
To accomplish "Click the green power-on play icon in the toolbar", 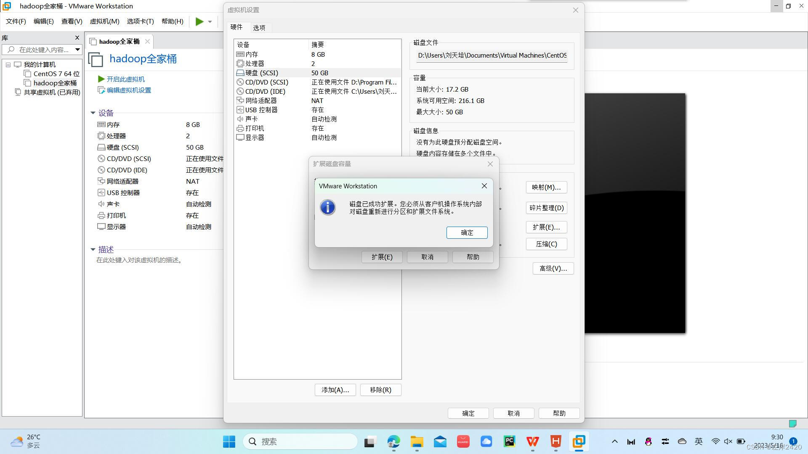I will coord(199,21).
